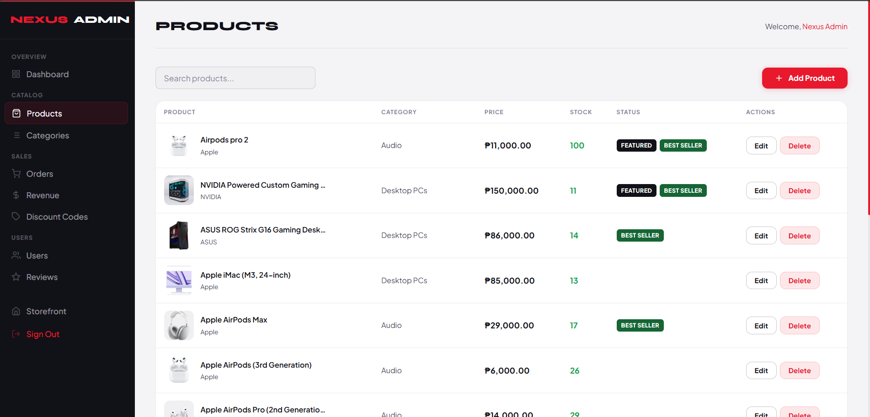Click the Reviews star icon
The height and width of the screenshot is (417, 870).
pos(16,277)
